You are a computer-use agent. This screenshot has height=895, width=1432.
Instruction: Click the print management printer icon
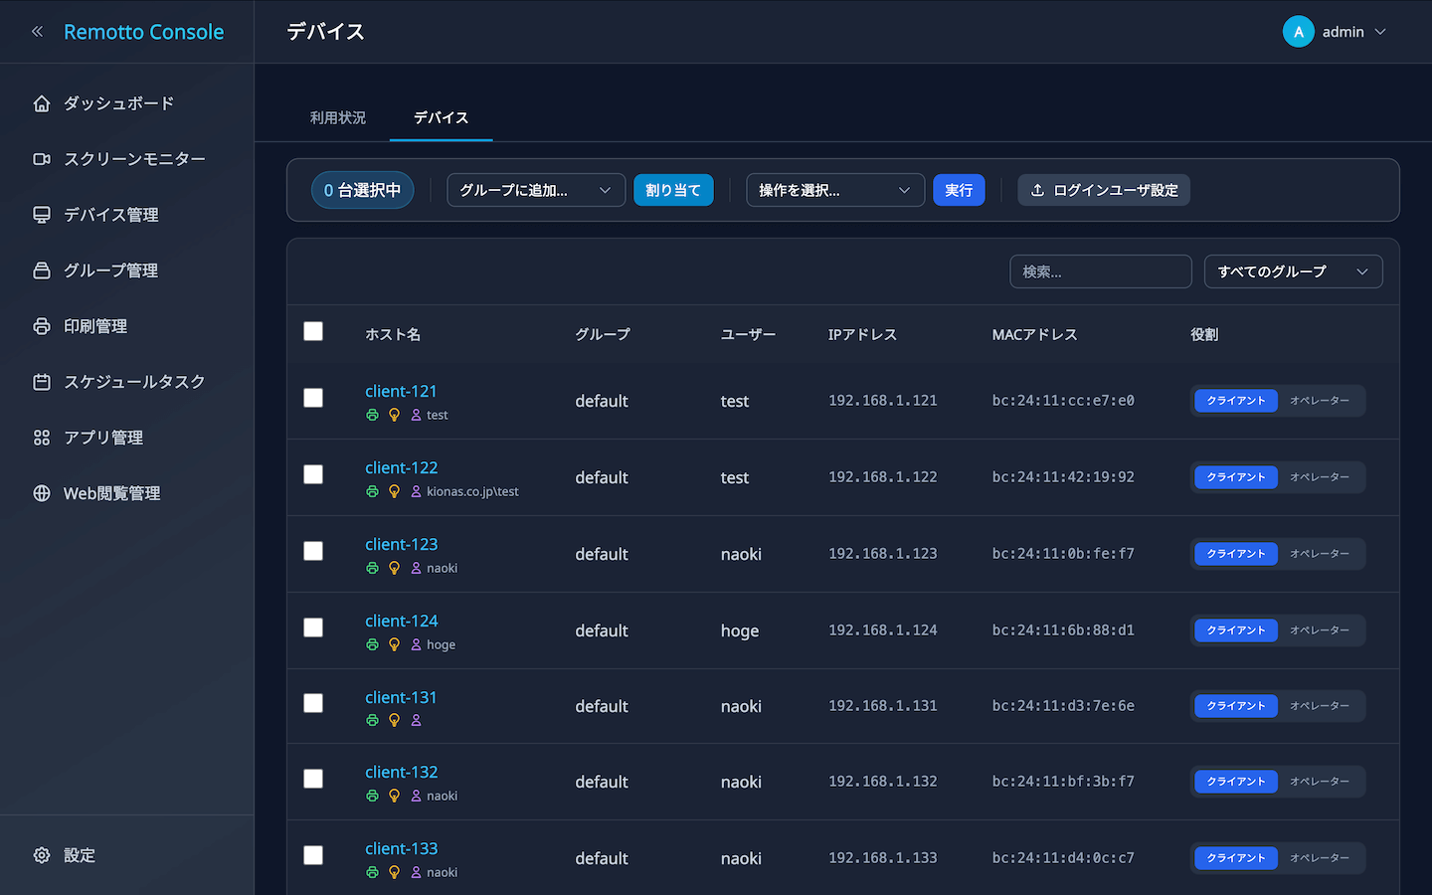coord(42,326)
